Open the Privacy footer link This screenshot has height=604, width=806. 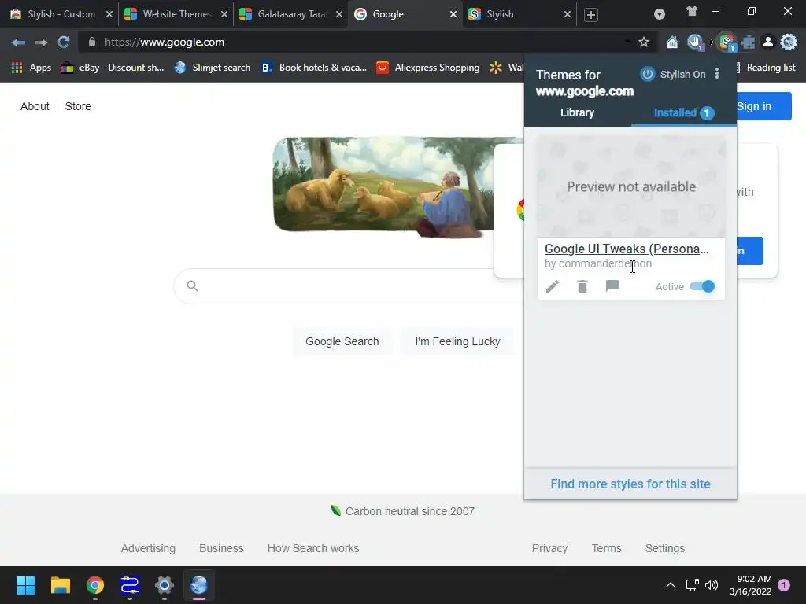549,548
